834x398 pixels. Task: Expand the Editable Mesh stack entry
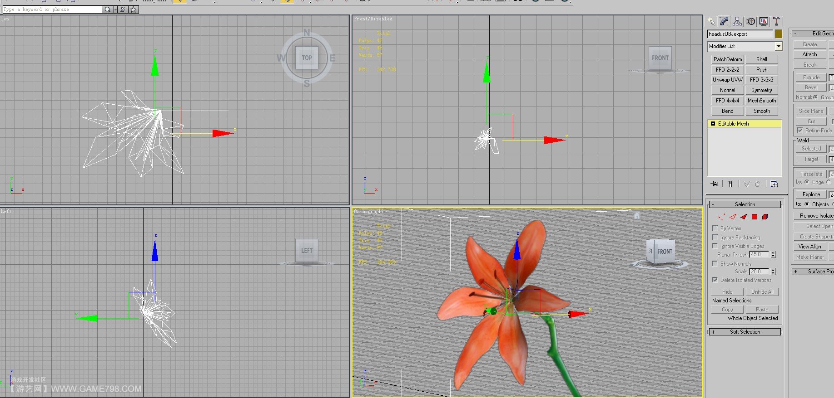point(713,123)
